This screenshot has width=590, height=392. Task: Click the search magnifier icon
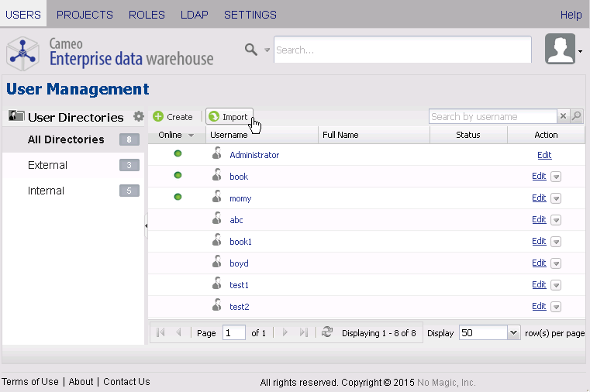[250, 50]
